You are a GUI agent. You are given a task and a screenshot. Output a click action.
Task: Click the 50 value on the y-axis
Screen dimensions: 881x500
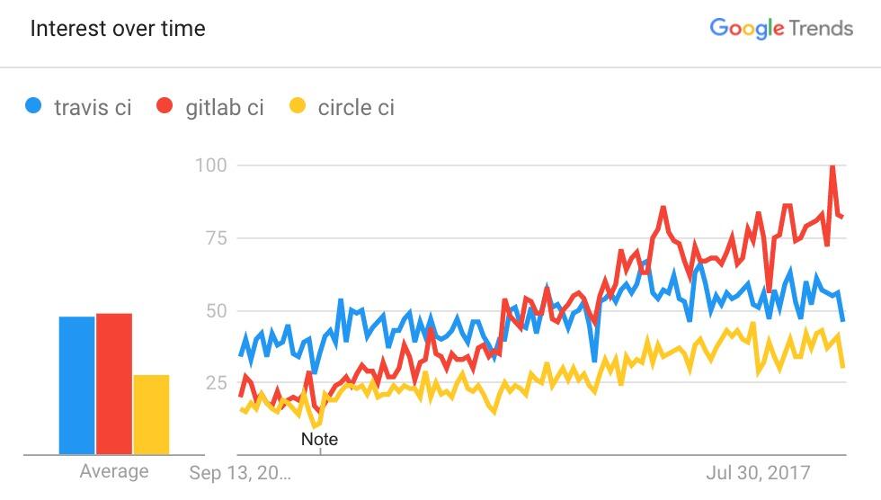(215, 311)
